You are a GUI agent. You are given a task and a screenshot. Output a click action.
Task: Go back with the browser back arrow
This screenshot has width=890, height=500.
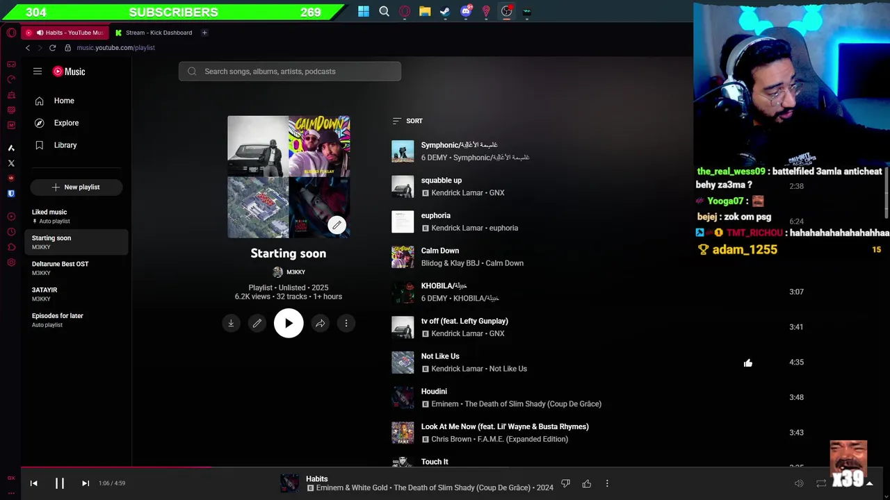[28, 48]
